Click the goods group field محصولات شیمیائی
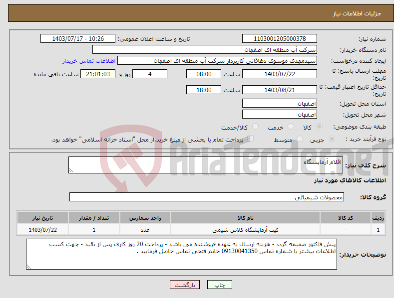The image size is (394, 298). coord(207,197)
